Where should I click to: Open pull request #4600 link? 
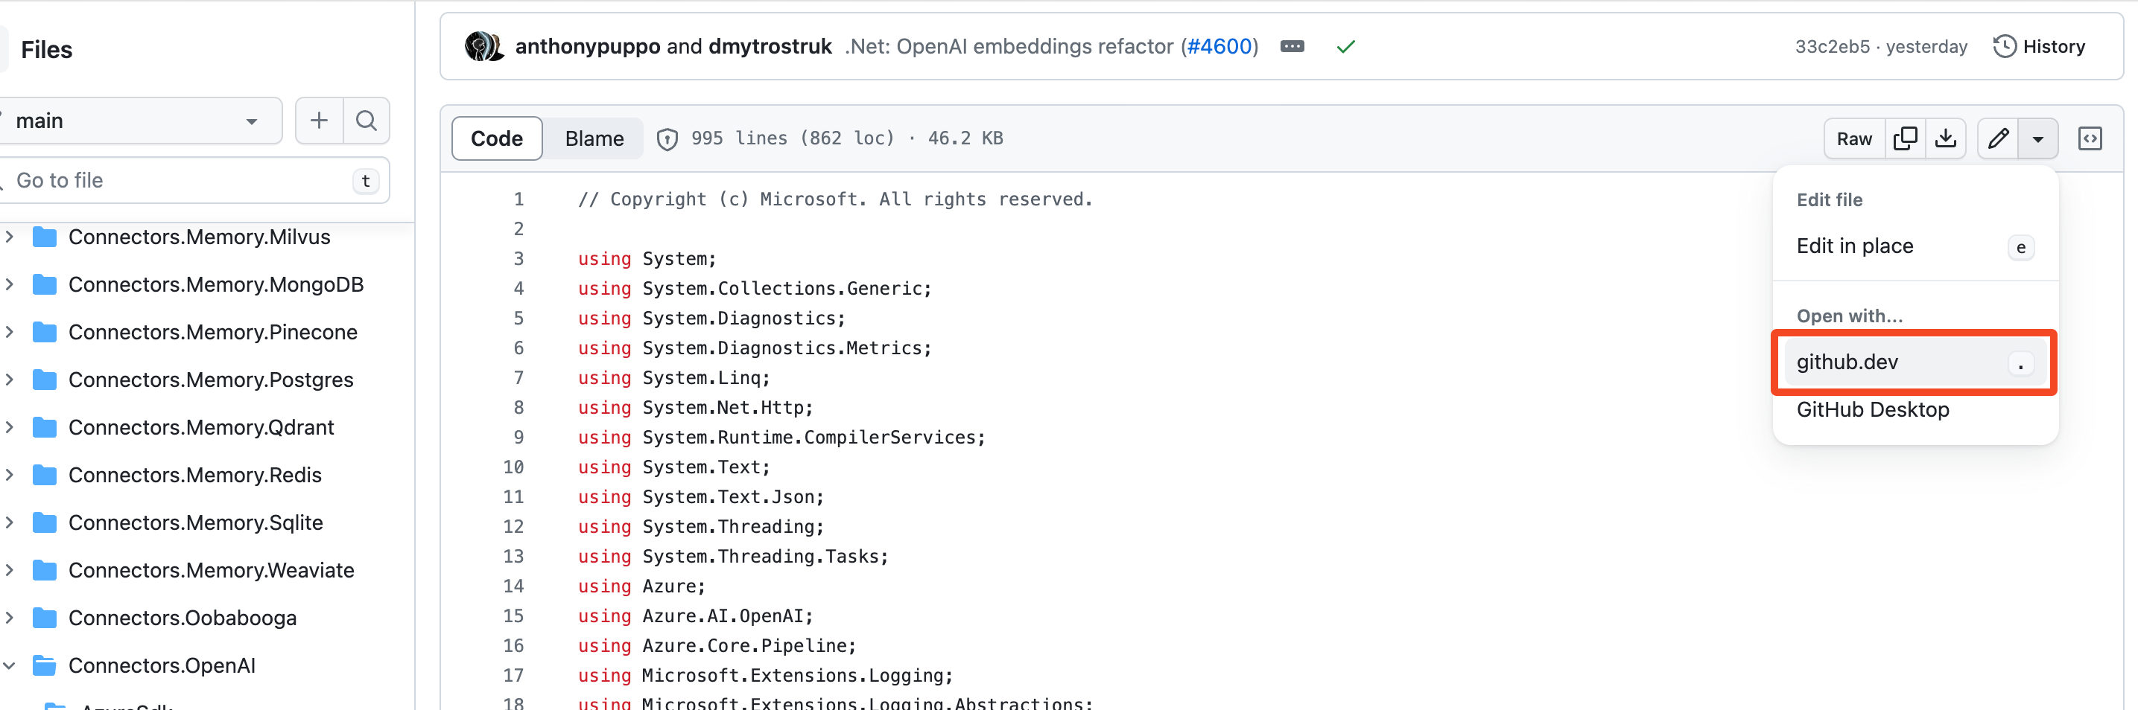[1219, 46]
